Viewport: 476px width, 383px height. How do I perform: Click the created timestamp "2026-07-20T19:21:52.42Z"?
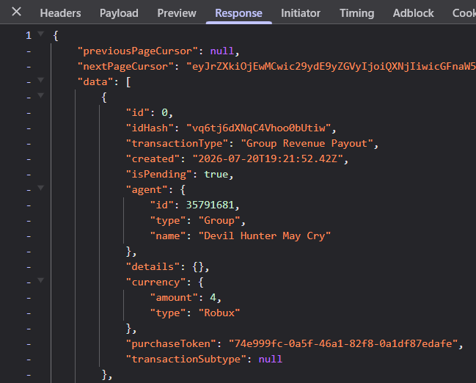click(268, 158)
